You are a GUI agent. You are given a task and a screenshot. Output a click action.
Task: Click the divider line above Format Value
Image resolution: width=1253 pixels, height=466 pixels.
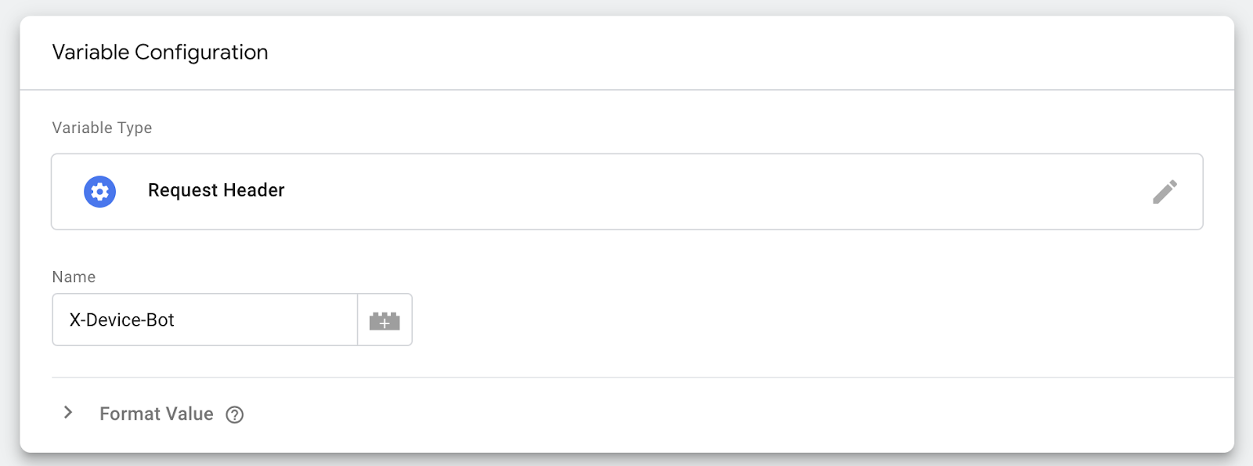(626, 377)
